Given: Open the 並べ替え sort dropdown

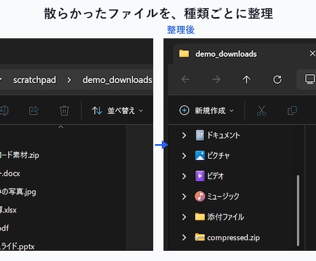Looking at the screenshot, I should pos(117,111).
